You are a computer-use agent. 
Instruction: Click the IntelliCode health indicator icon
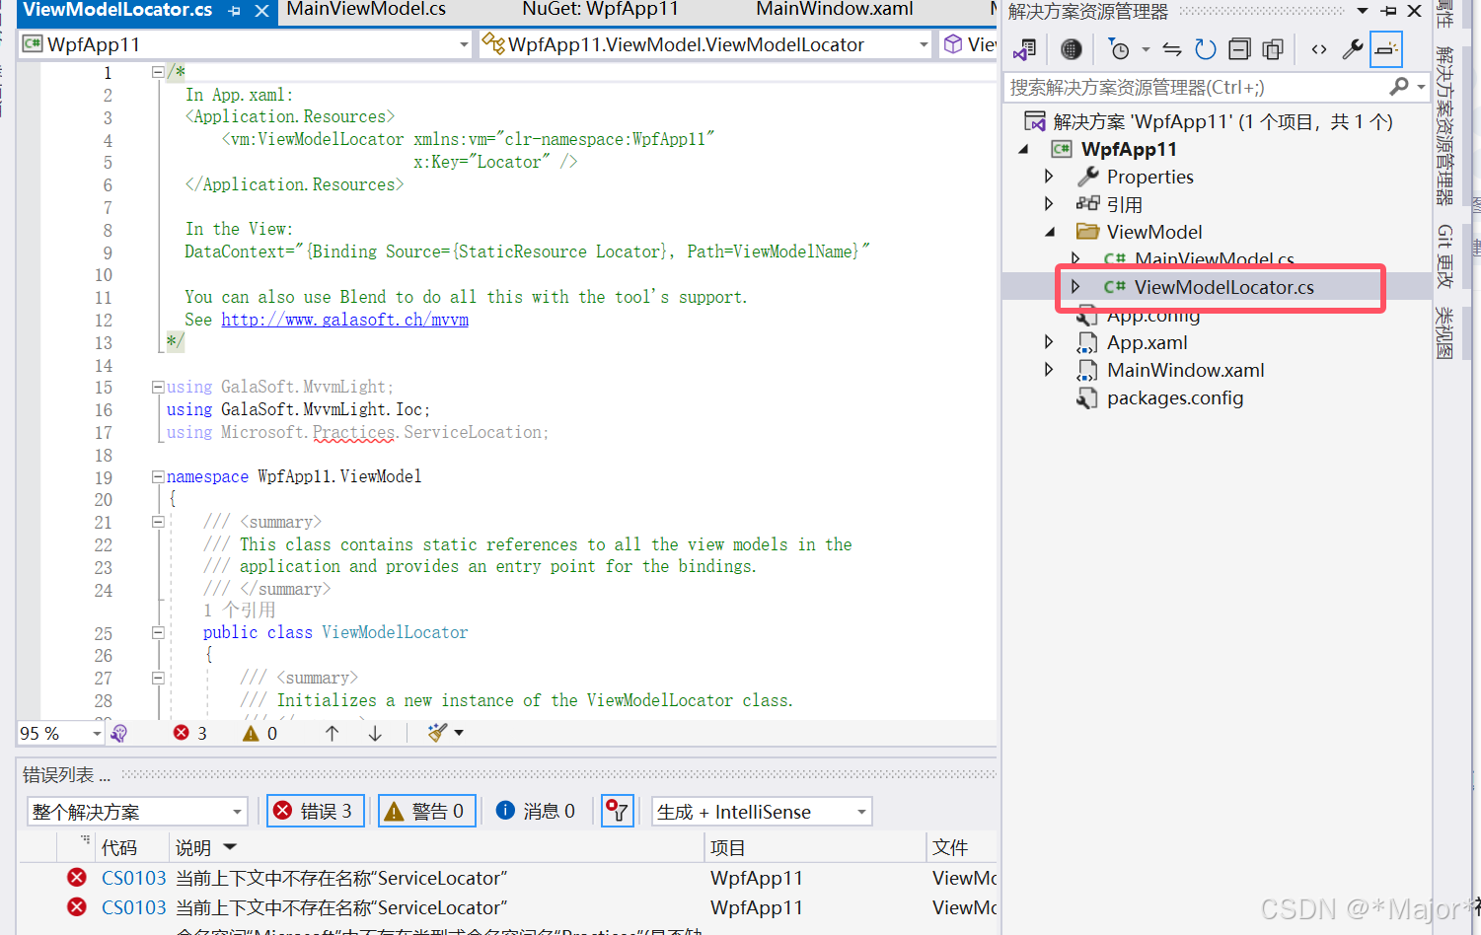click(x=119, y=733)
